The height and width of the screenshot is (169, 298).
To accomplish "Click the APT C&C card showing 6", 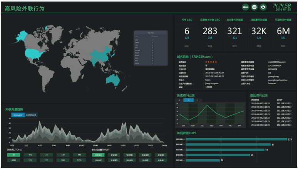I will pos(187,32).
